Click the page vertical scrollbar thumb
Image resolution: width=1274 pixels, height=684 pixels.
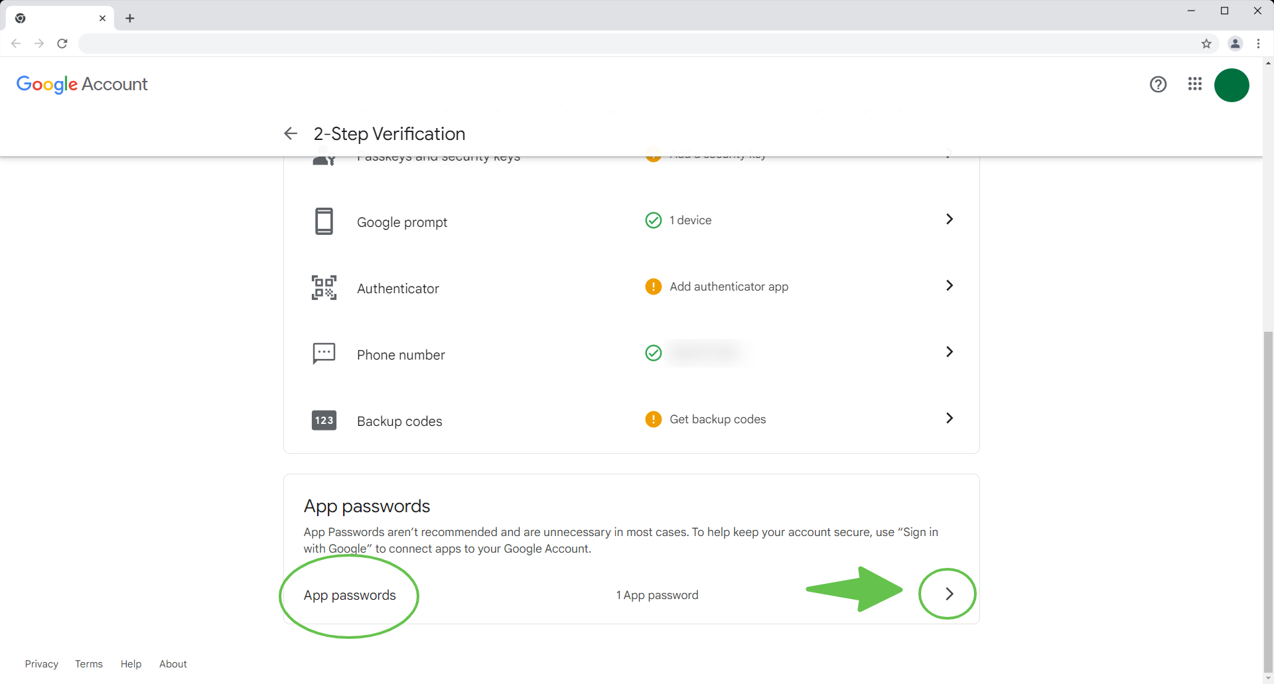1268,502
